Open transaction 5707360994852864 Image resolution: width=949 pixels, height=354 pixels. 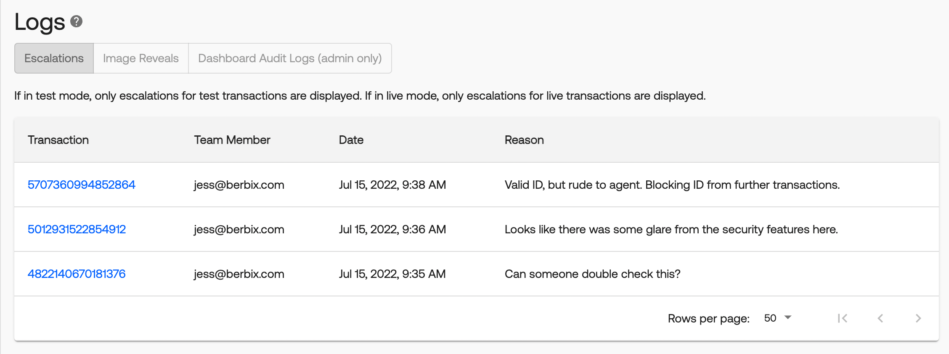(x=82, y=185)
